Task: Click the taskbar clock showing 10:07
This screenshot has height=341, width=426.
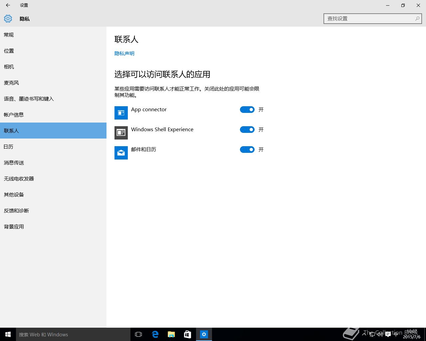Action: click(412, 334)
